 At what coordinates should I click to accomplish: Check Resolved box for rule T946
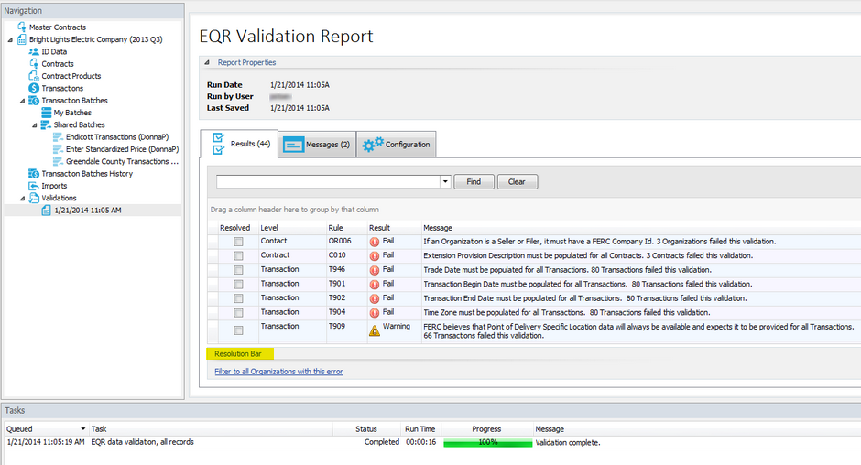point(238,270)
